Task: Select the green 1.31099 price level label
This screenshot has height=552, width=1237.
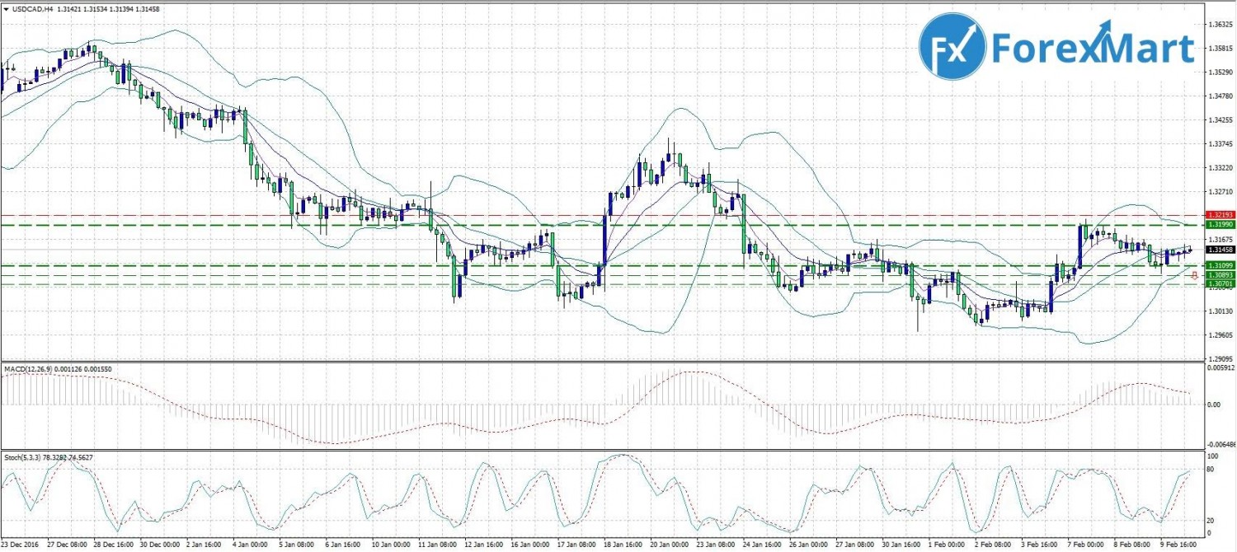Action: pos(1218,265)
